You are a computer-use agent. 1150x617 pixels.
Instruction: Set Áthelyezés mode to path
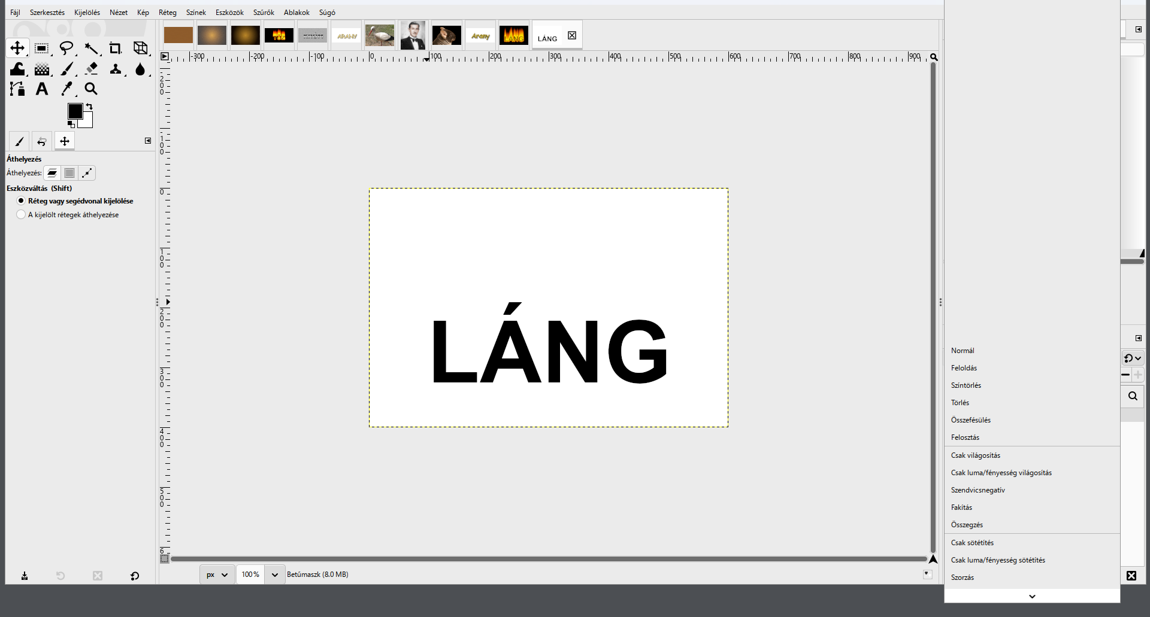pos(87,173)
